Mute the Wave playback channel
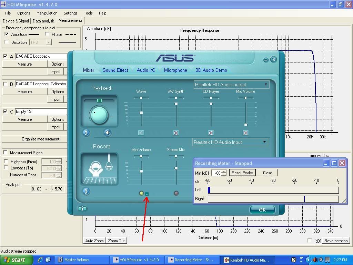353x265 pixels. click(x=141, y=133)
